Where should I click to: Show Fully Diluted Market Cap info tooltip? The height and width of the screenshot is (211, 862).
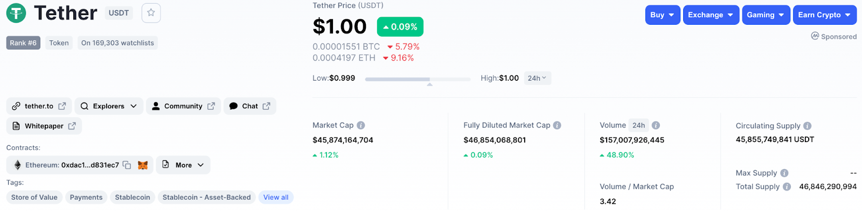(x=557, y=125)
